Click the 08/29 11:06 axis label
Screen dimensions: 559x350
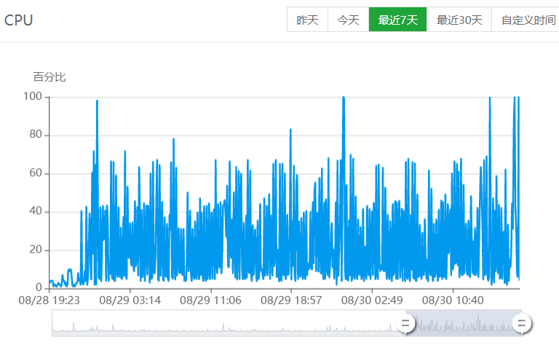coord(210,301)
